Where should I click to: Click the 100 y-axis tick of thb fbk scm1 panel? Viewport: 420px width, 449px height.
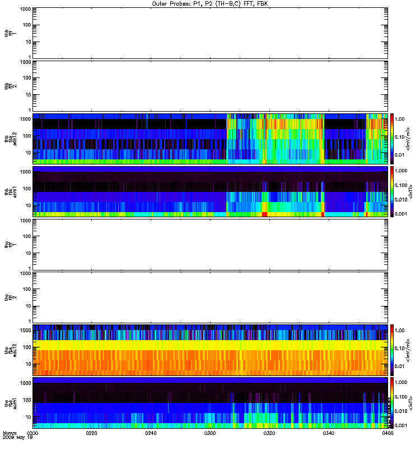pos(27,189)
